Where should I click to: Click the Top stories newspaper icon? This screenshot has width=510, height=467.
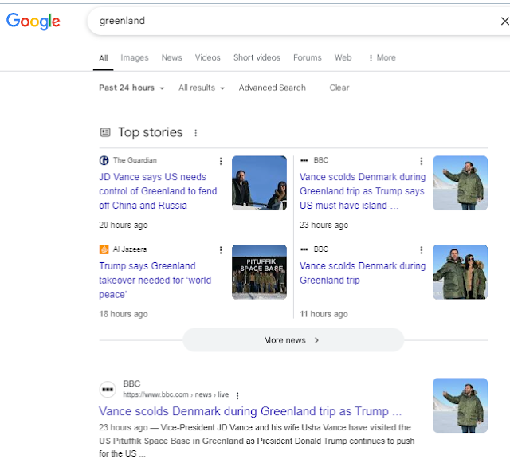pos(105,132)
